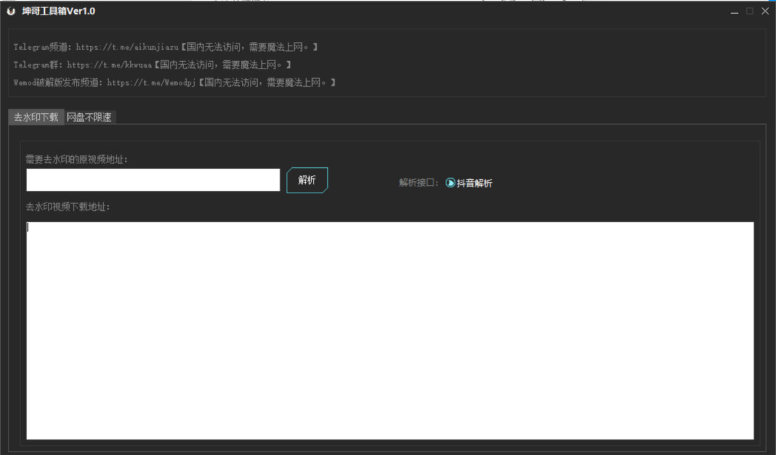The image size is (776, 455).
Task: Click the 需要去水印的原视频地址 label
Action: pyautogui.click(x=76, y=159)
